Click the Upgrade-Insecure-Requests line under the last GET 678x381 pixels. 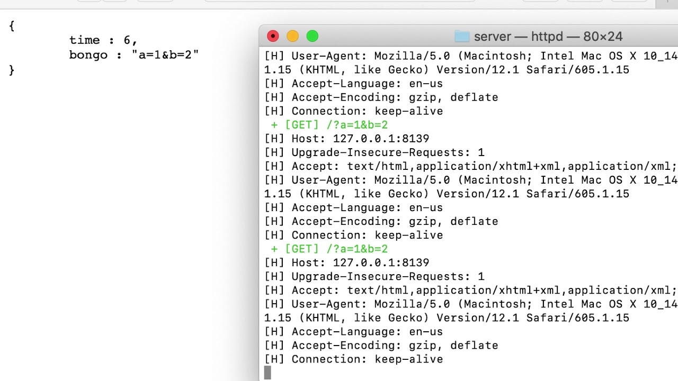[374, 276]
